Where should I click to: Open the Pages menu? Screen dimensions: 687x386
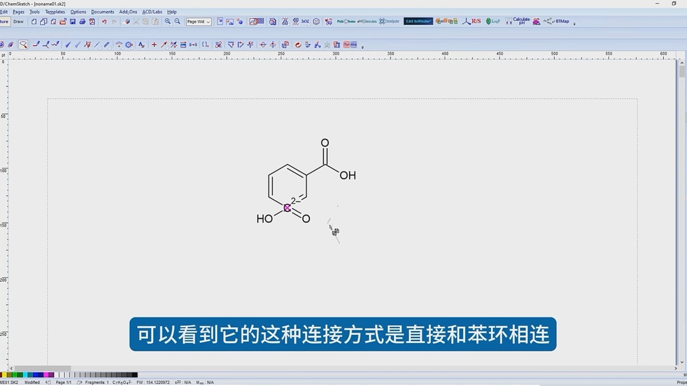pyautogui.click(x=19, y=12)
